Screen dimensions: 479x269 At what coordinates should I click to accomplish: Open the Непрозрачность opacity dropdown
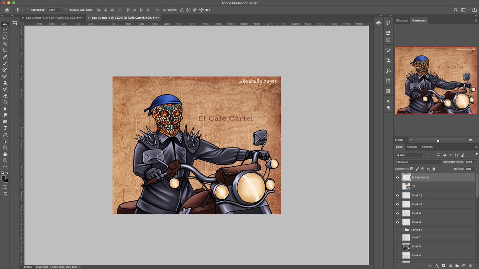[x=475, y=162]
